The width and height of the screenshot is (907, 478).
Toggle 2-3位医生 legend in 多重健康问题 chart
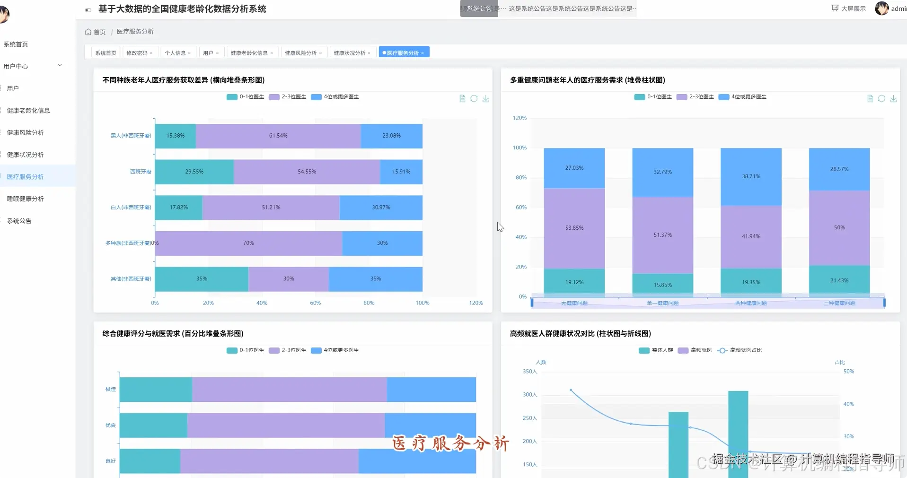click(696, 97)
